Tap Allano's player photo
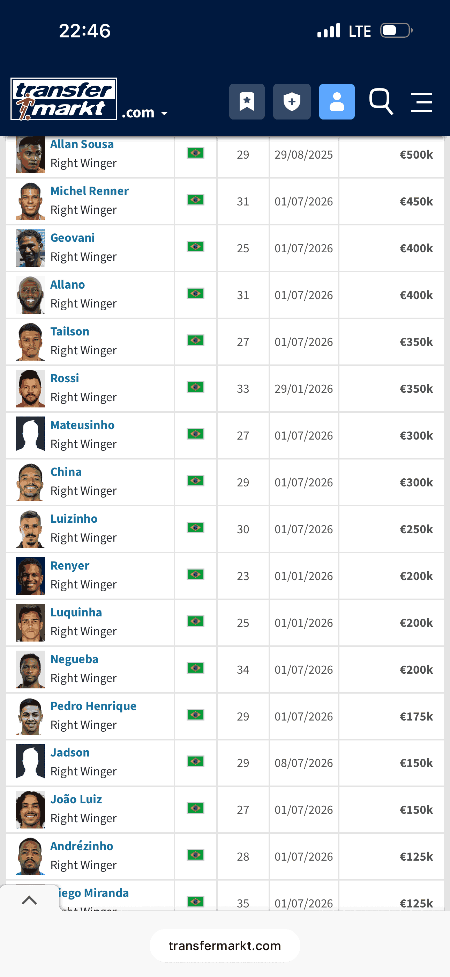The height and width of the screenshot is (977, 450). click(30, 295)
